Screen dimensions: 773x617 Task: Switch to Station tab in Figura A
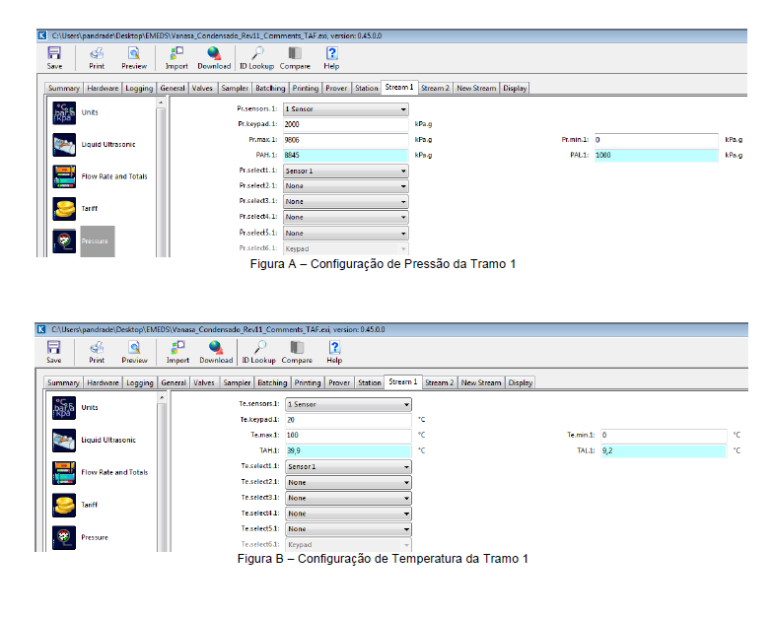[367, 89]
